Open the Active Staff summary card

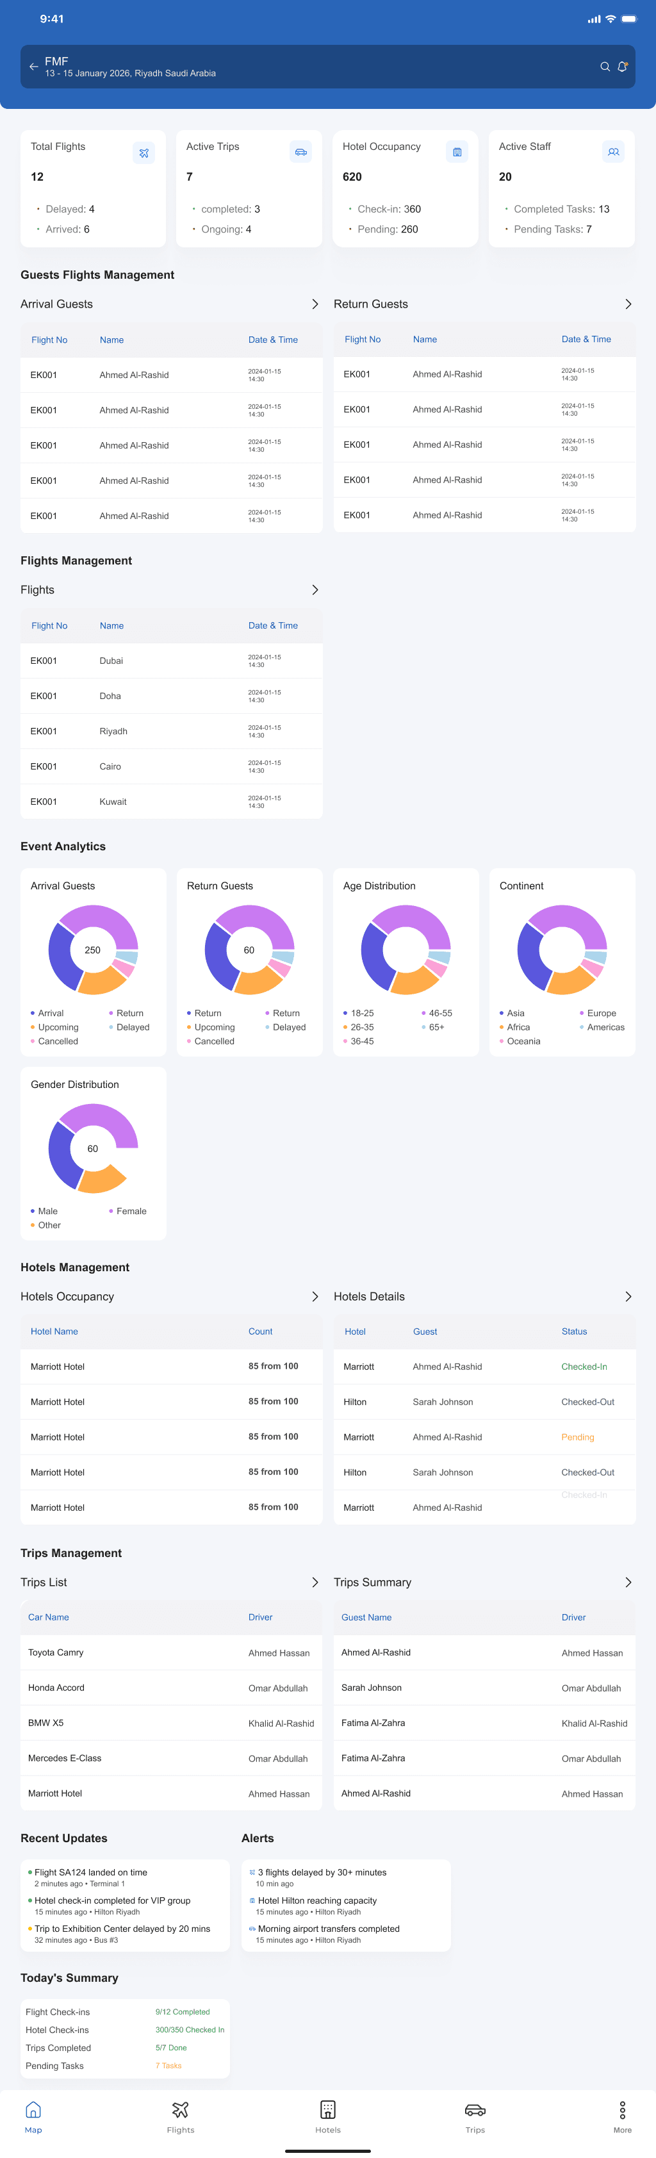pyautogui.click(x=562, y=188)
